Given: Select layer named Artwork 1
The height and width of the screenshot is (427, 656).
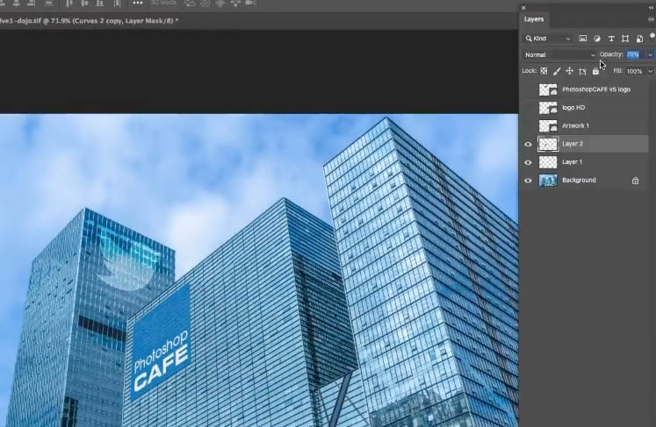Looking at the screenshot, I should (x=576, y=125).
